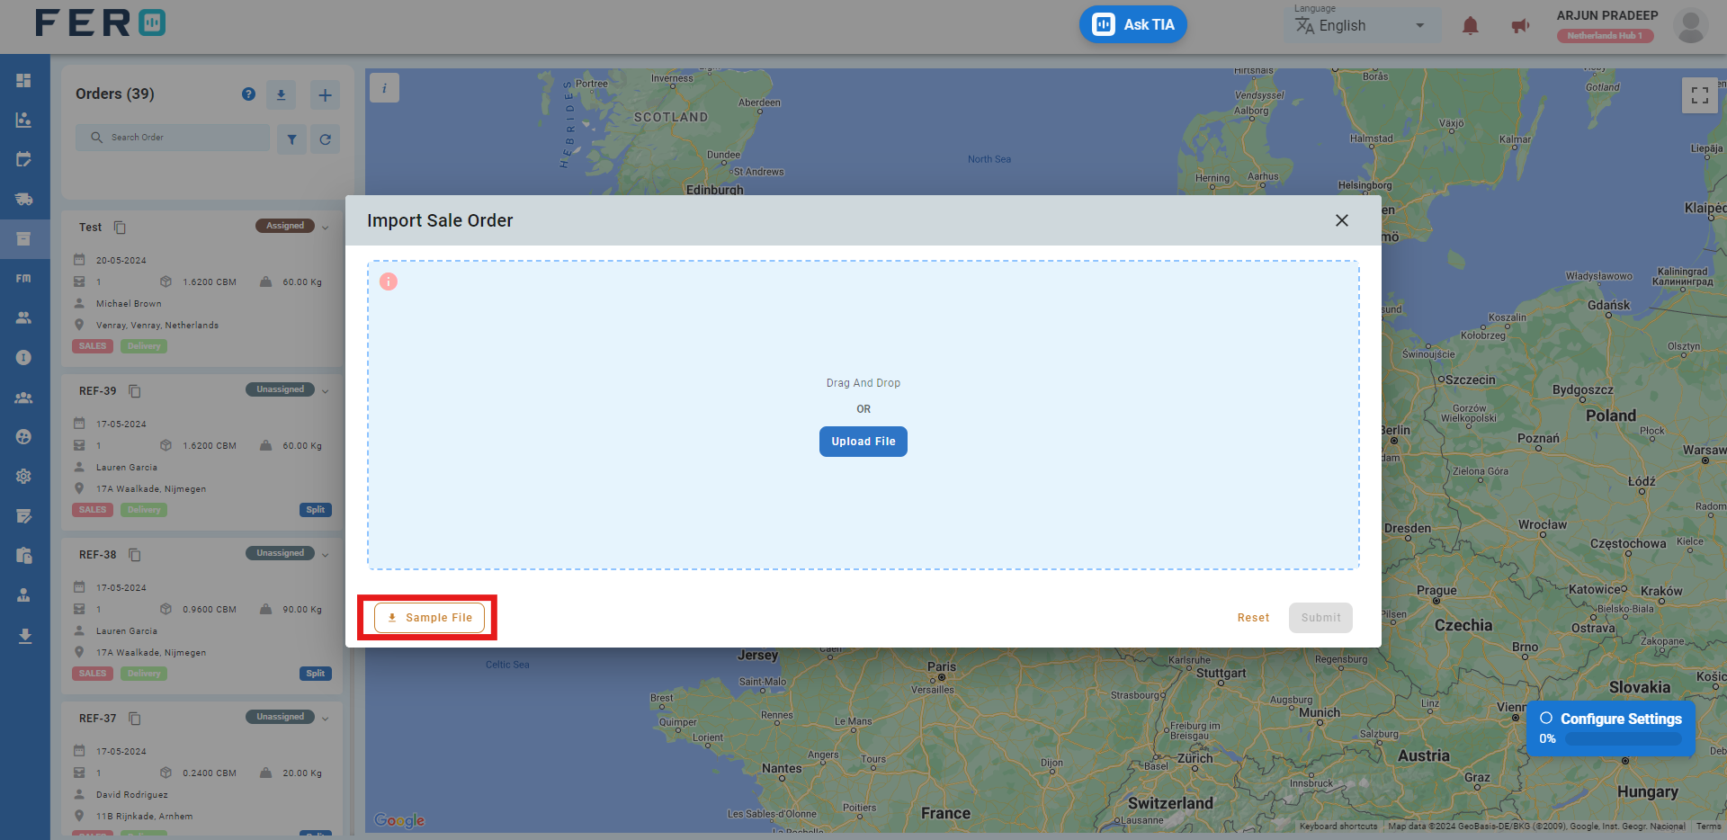Click the red info icon in drop zone
1727x840 pixels.
coord(389,281)
